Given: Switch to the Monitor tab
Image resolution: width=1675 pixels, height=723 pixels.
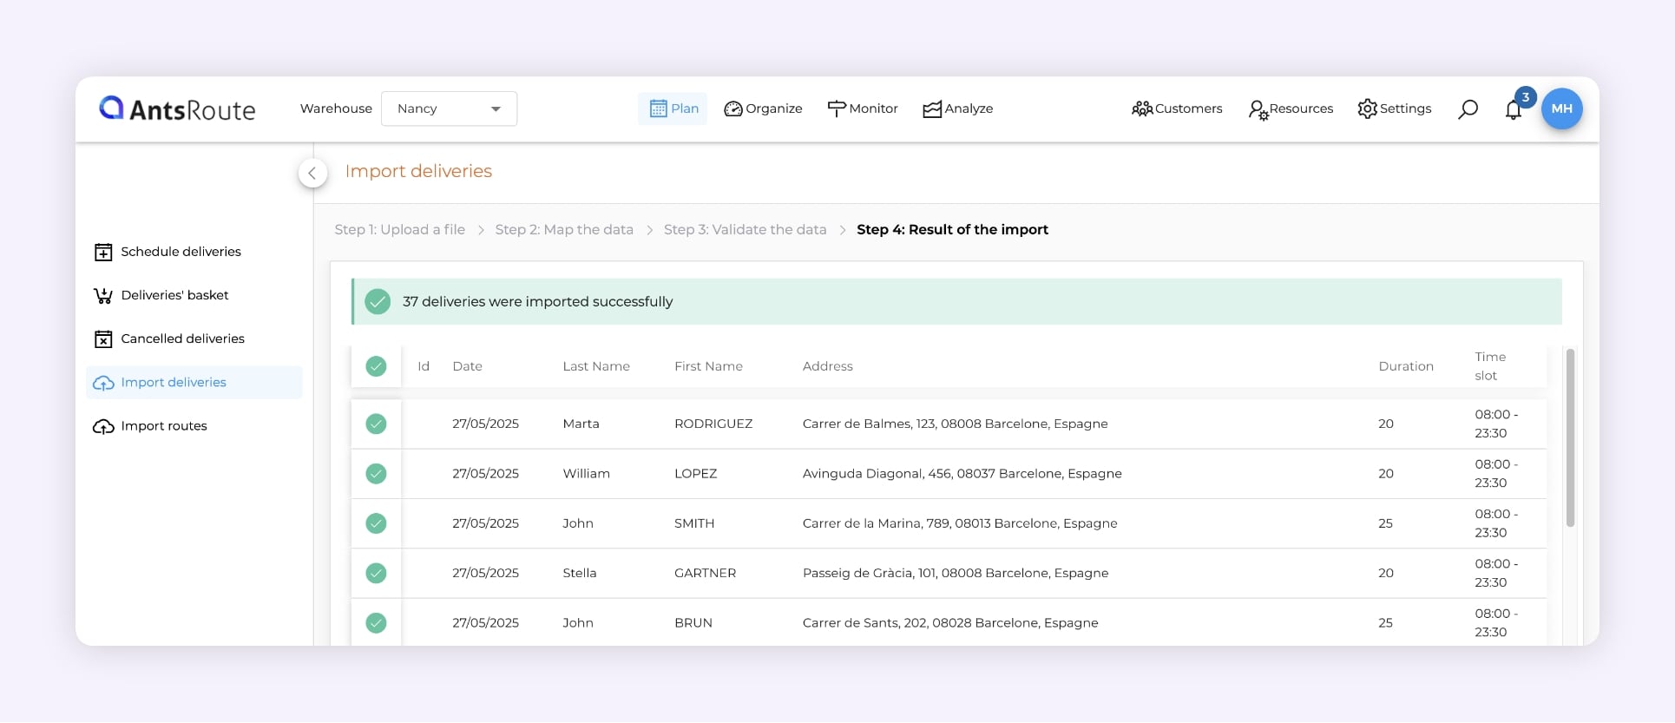Looking at the screenshot, I should 862,108.
